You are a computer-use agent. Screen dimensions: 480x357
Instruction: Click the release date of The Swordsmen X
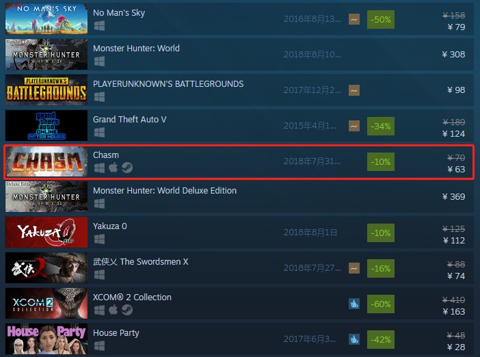(312, 268)
